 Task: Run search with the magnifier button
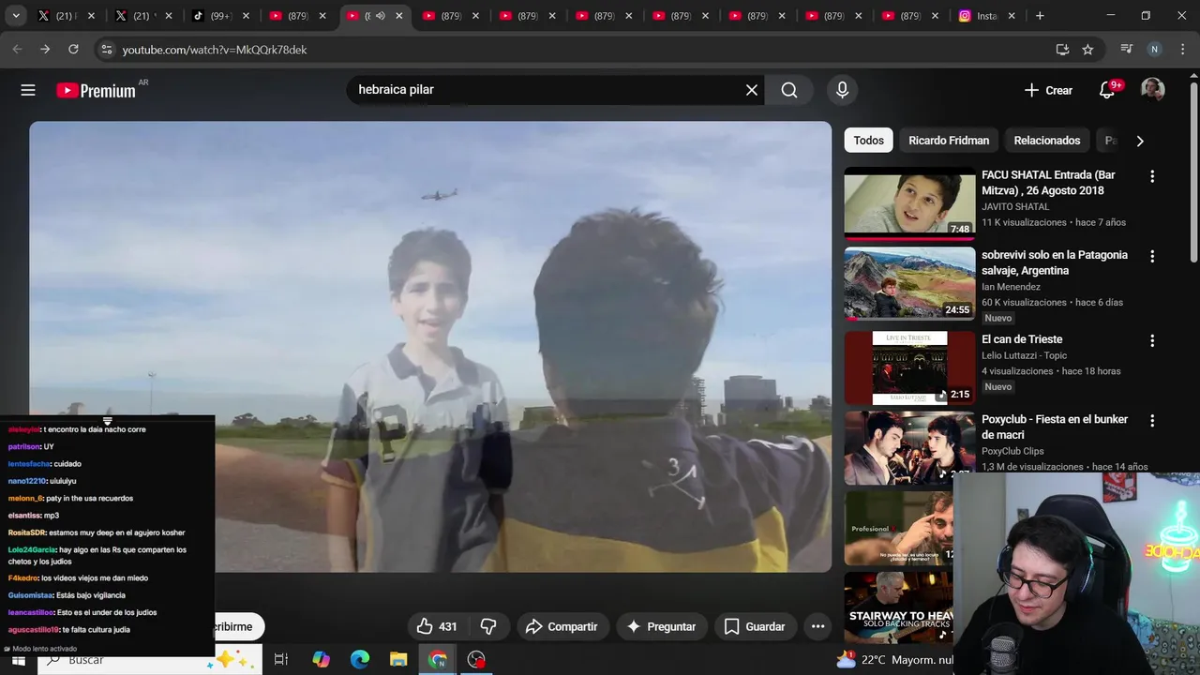(789, 90)
